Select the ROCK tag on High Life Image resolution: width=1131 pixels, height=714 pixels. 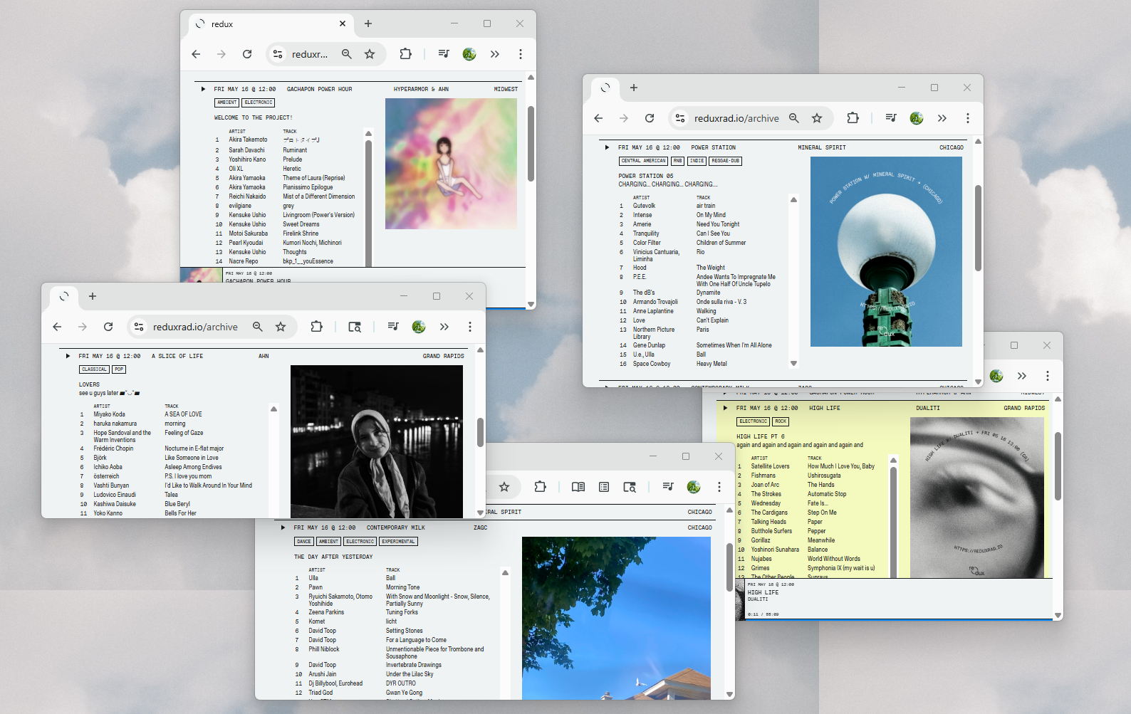pyautogui.click(x=781, y=421)
